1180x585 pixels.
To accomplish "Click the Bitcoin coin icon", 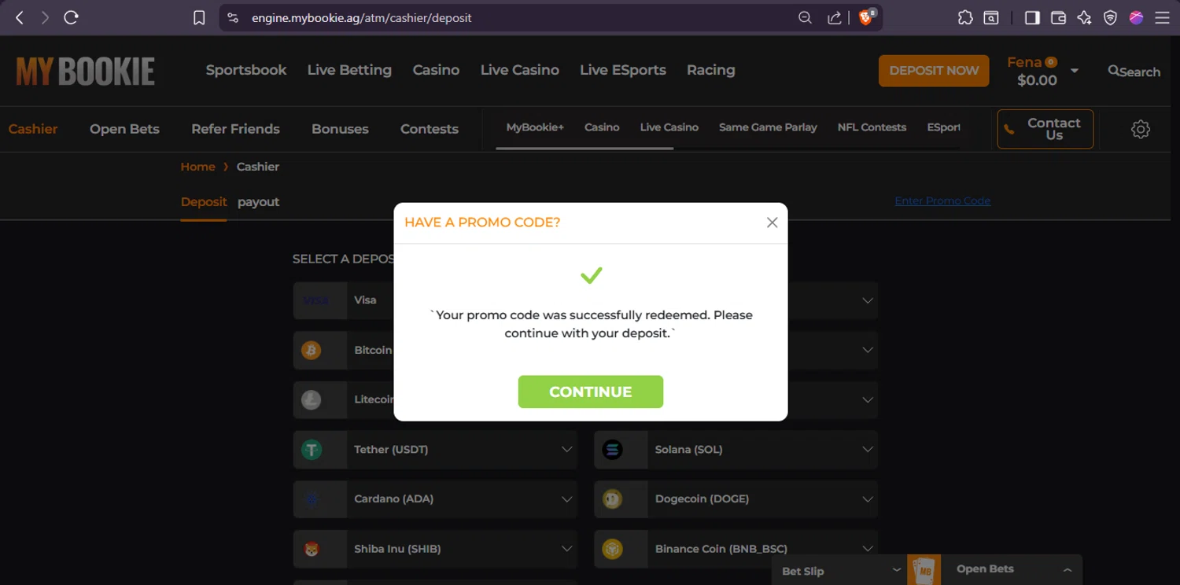I will click(312, 350).
